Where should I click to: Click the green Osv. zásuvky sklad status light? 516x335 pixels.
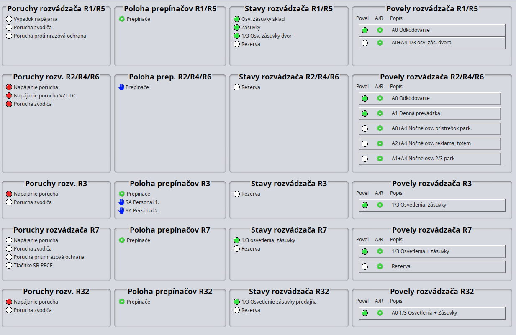pyautogui.click(x=237, y=19)
